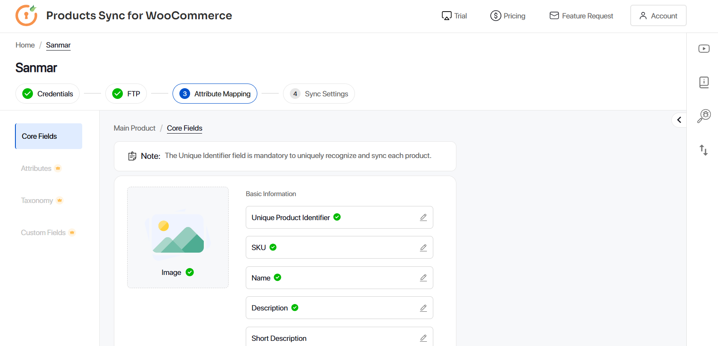Image resolution: width=718 pixels, height=346 pixels.
Task: Open the Account button
Action: 658,16
